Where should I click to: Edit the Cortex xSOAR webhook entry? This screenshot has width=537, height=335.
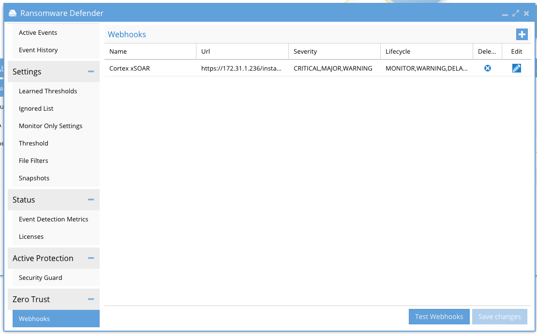(516, 69)
